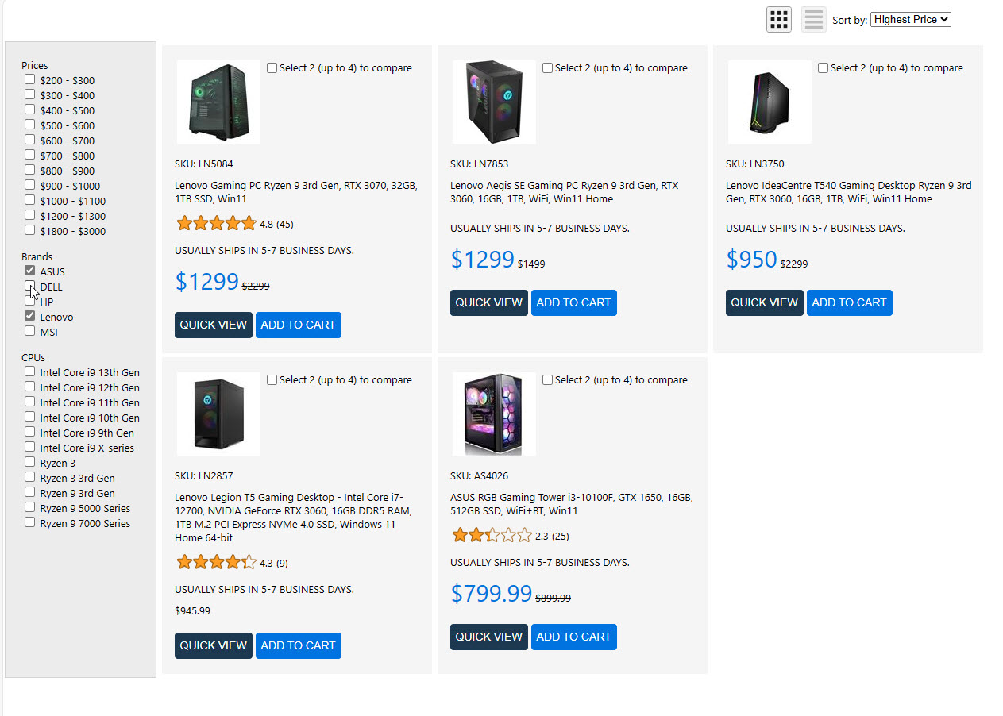The height and width of the screenshot is (716, 1003).
Task: Check the $1200 - $1300 price filter
Action: (30, 215)
